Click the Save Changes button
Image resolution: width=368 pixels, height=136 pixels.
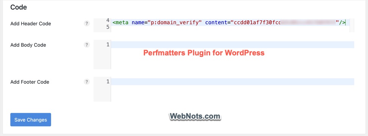pos(31,120)
